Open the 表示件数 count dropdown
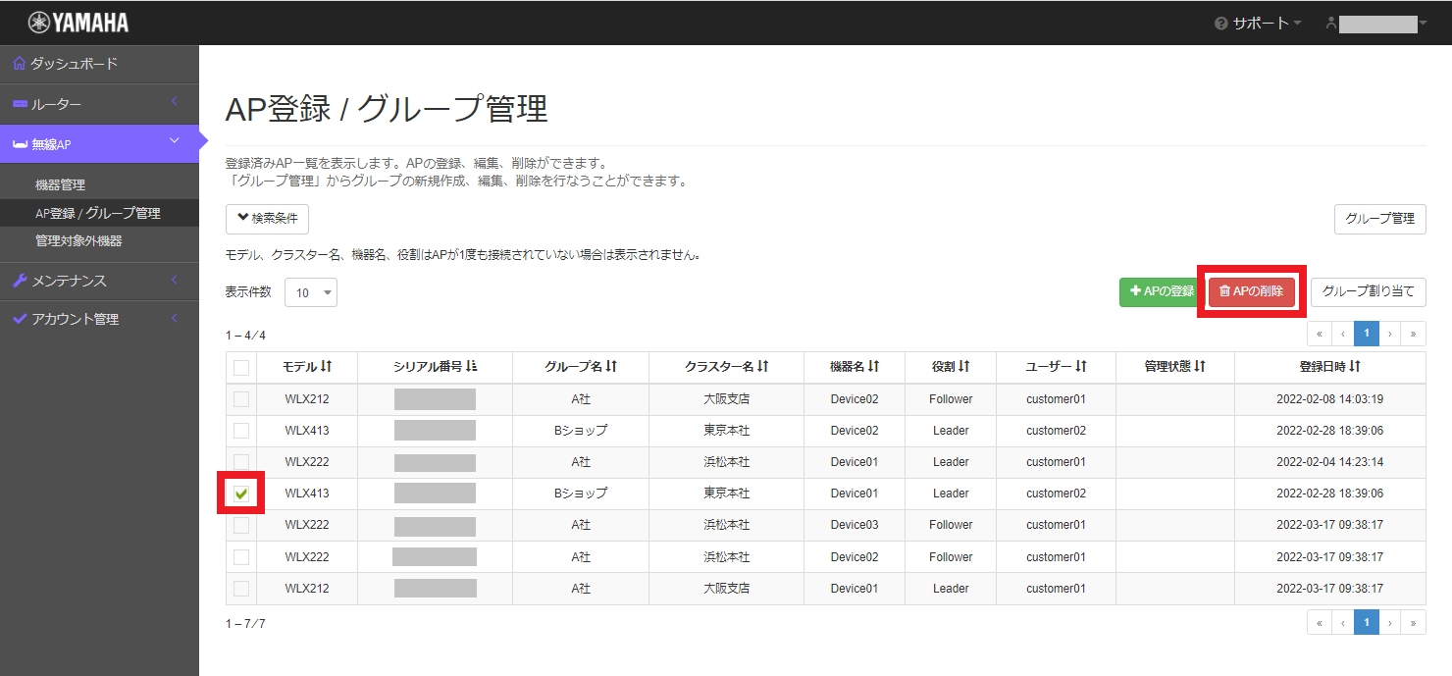The height and width of the screenshot is (676, 1452). tap(311, 291)
